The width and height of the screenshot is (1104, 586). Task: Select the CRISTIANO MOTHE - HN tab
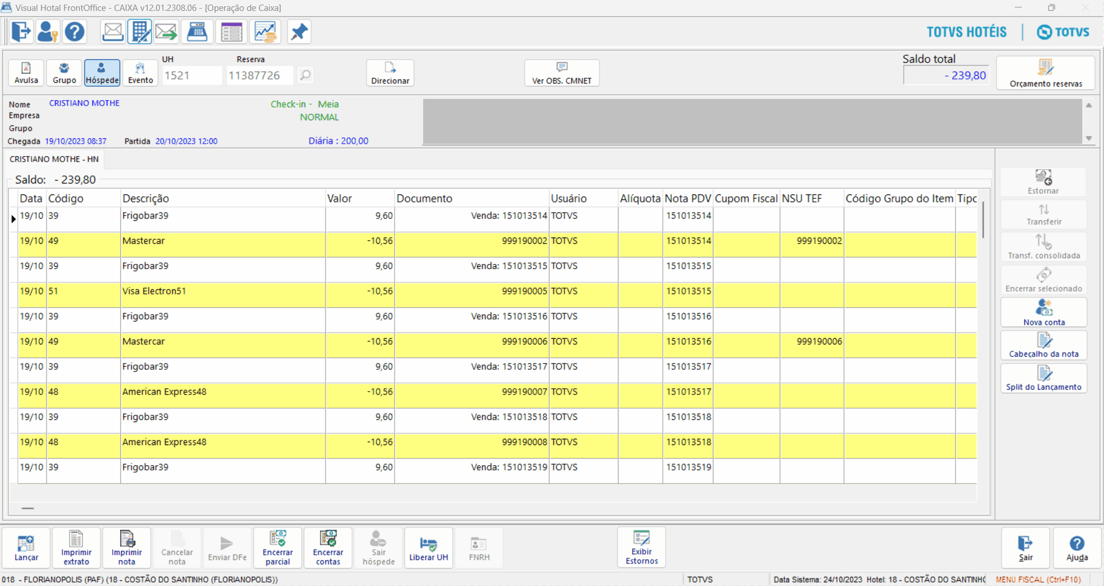coord(54,159)
